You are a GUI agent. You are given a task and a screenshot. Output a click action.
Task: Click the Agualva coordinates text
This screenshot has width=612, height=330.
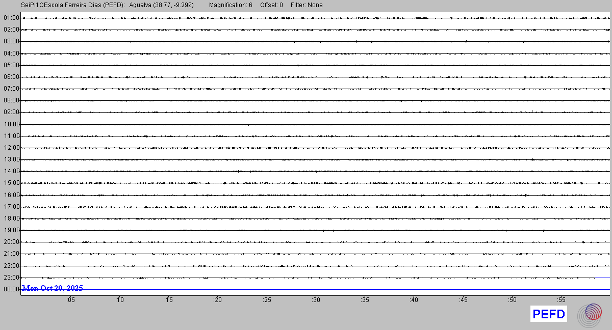[x=161, y=5]
